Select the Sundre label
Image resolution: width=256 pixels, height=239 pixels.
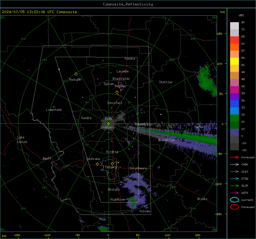point(86,118)
